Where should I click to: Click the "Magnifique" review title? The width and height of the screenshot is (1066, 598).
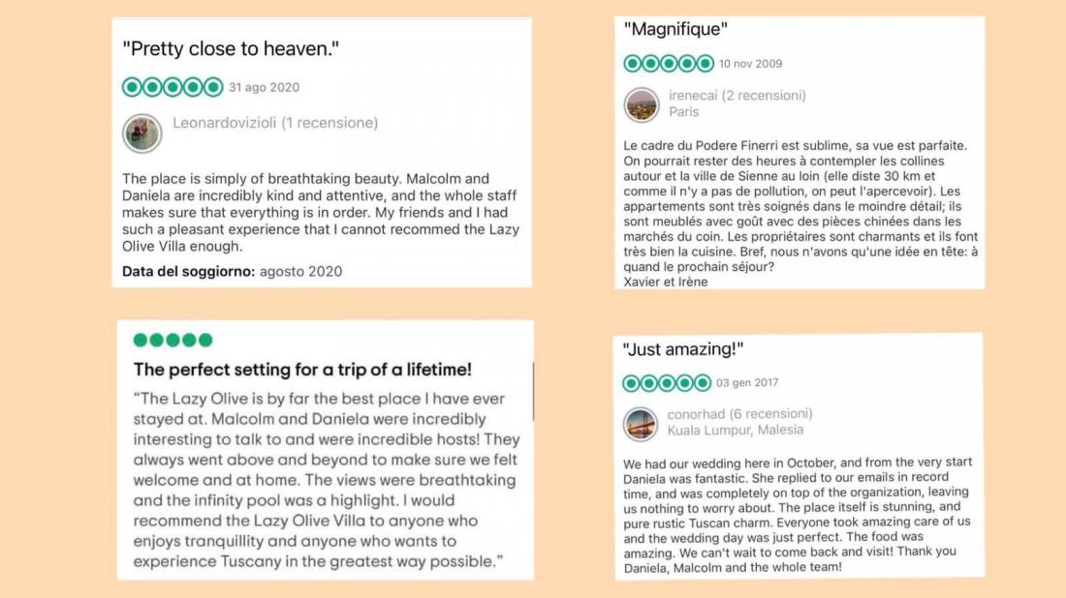click(x=676, y=30)
